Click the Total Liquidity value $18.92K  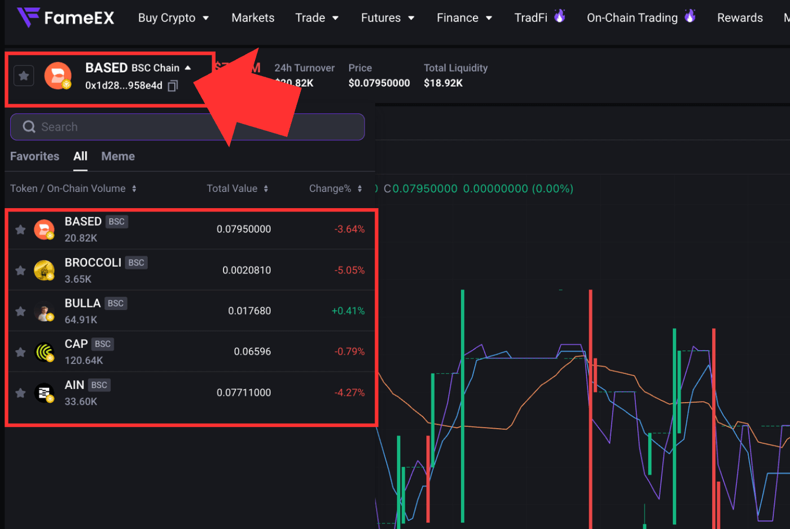tap(443, 83)
